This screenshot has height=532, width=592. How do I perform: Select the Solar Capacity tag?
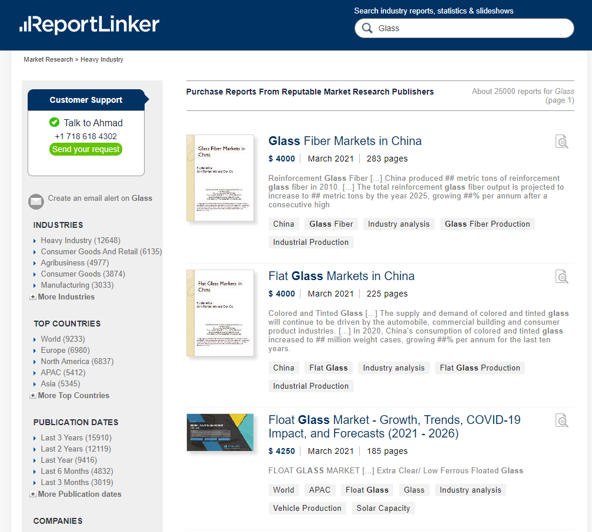click(383, 508)
